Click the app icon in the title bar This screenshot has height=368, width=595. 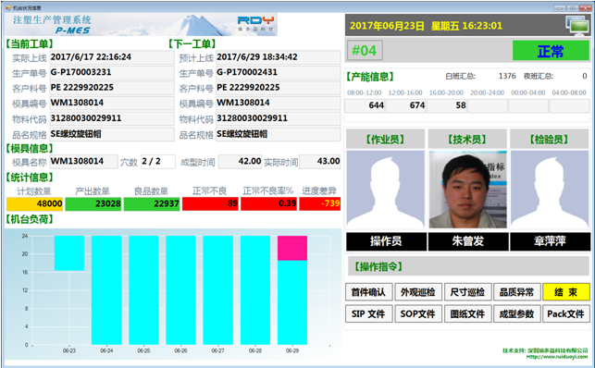click(8, 7)
